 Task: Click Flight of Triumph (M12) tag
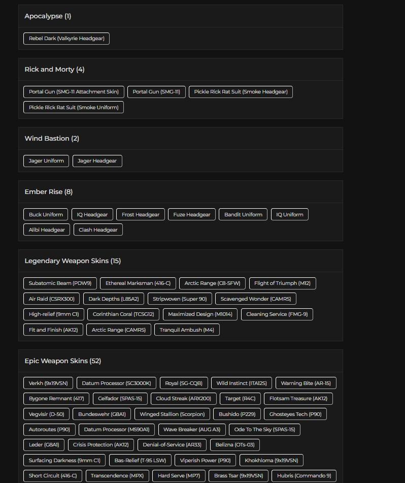point(282,283)
